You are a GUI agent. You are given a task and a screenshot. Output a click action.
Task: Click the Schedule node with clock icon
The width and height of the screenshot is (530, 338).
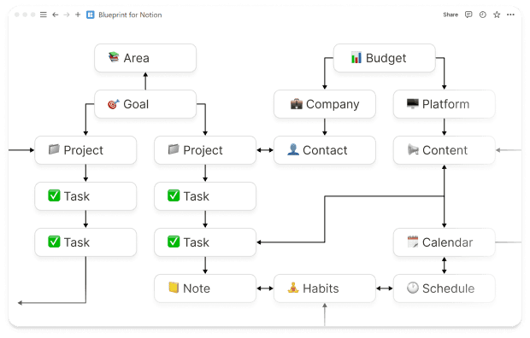(445, 288)
